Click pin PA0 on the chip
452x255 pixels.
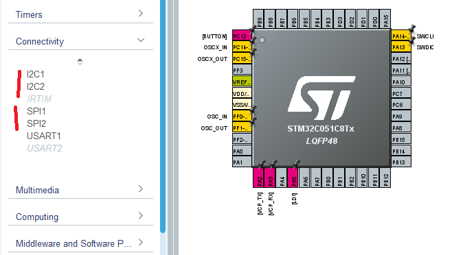coord(242,151)
